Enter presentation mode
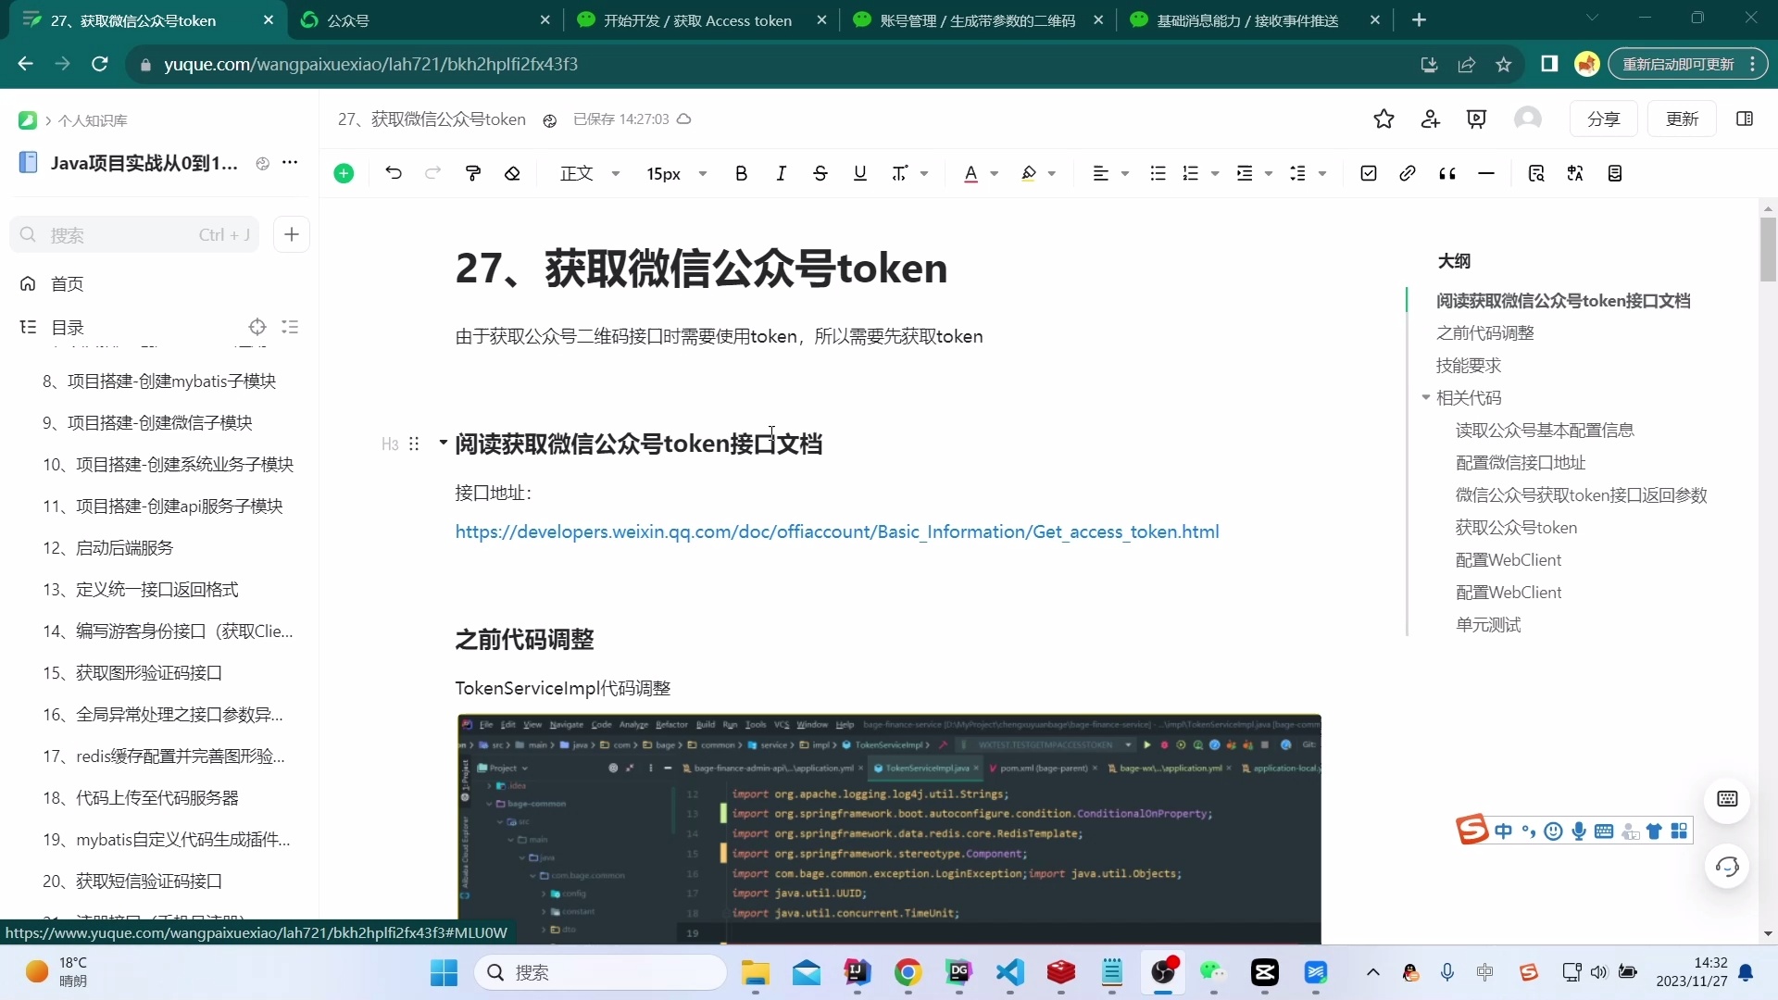Image resolution: width=1778 pixels, height=1000 pixels. tap(1476, 119)
